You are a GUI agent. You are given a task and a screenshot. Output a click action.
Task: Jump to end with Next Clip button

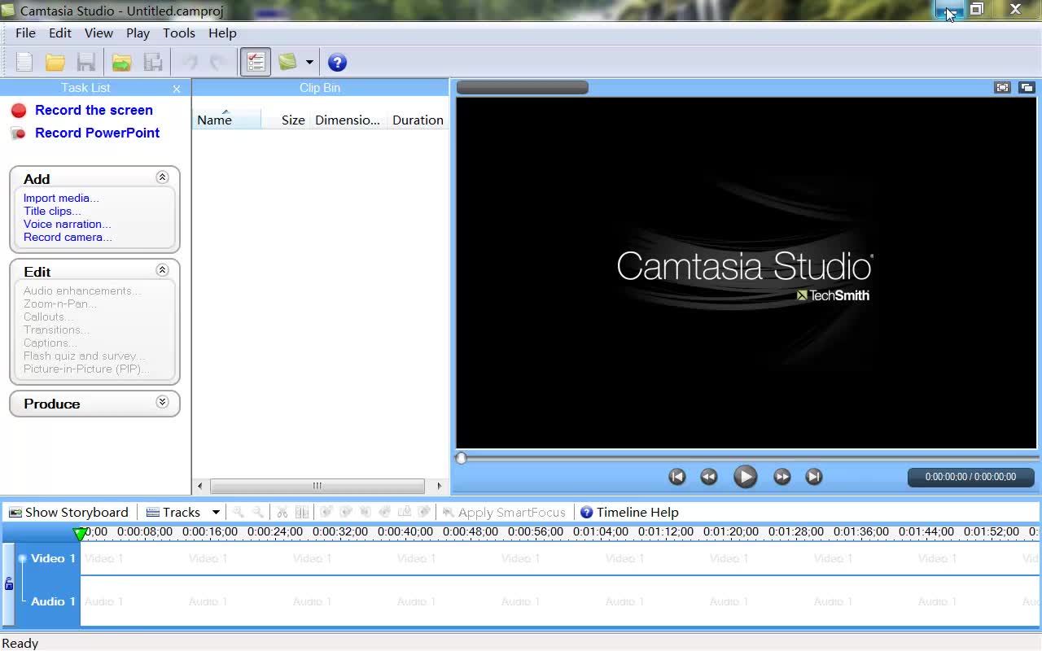[x=814, y=477]
